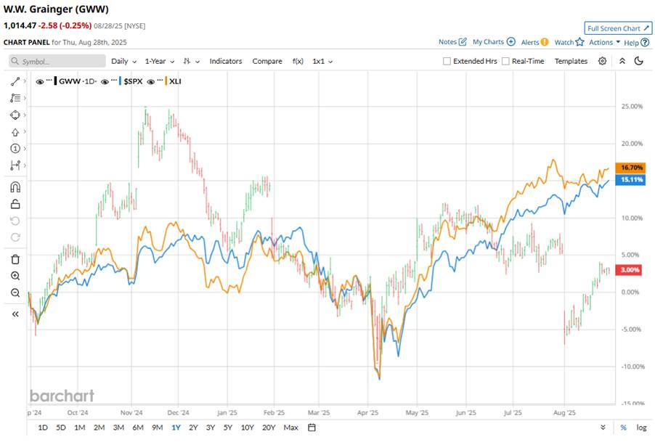This screenshot has width=655, height=442.
Task: Add chart via My Charts plus icon
Action: coord(511,42)
